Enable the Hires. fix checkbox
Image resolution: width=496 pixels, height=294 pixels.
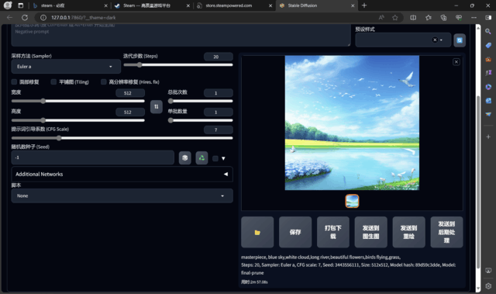click(103, 82)
